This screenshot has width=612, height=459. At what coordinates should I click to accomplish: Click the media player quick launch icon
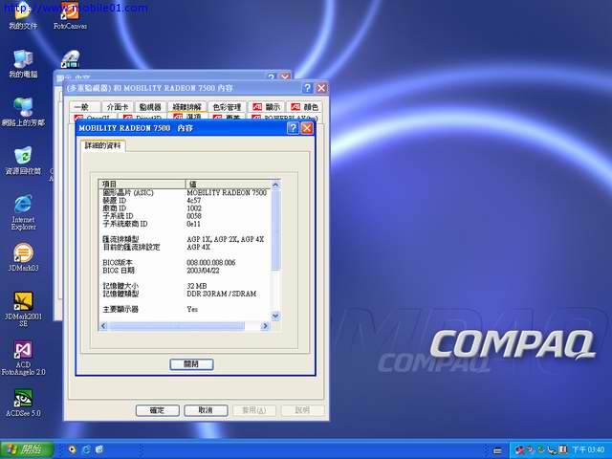(x=72, y=449)
